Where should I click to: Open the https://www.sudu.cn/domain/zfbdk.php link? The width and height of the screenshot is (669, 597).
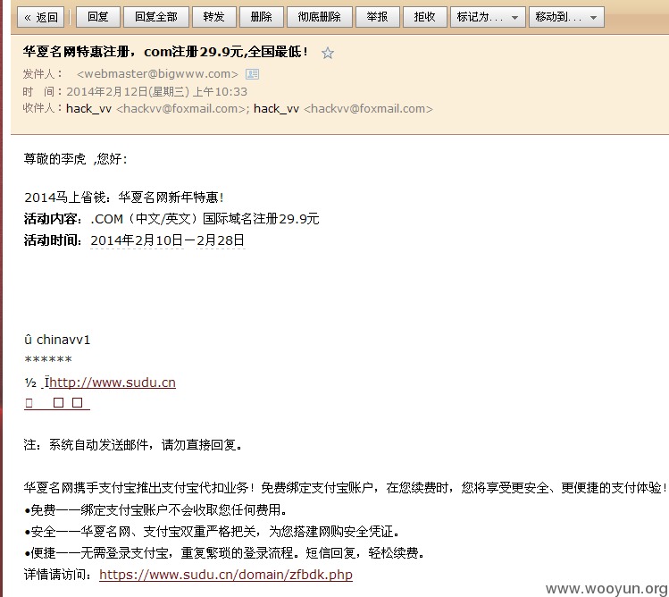(x=226, y=575)
